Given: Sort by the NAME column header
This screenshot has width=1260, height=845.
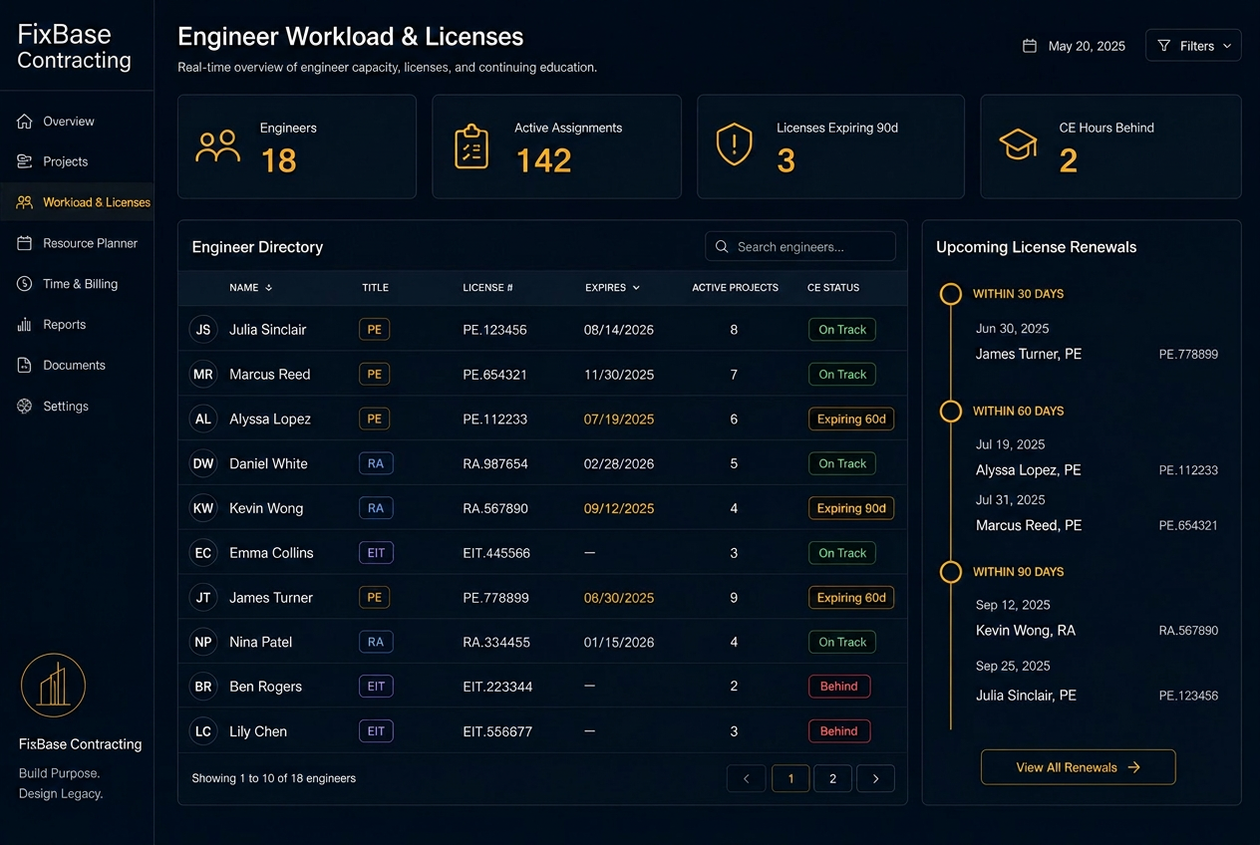Looking at the screenshot, I should (x=250, y=287).
